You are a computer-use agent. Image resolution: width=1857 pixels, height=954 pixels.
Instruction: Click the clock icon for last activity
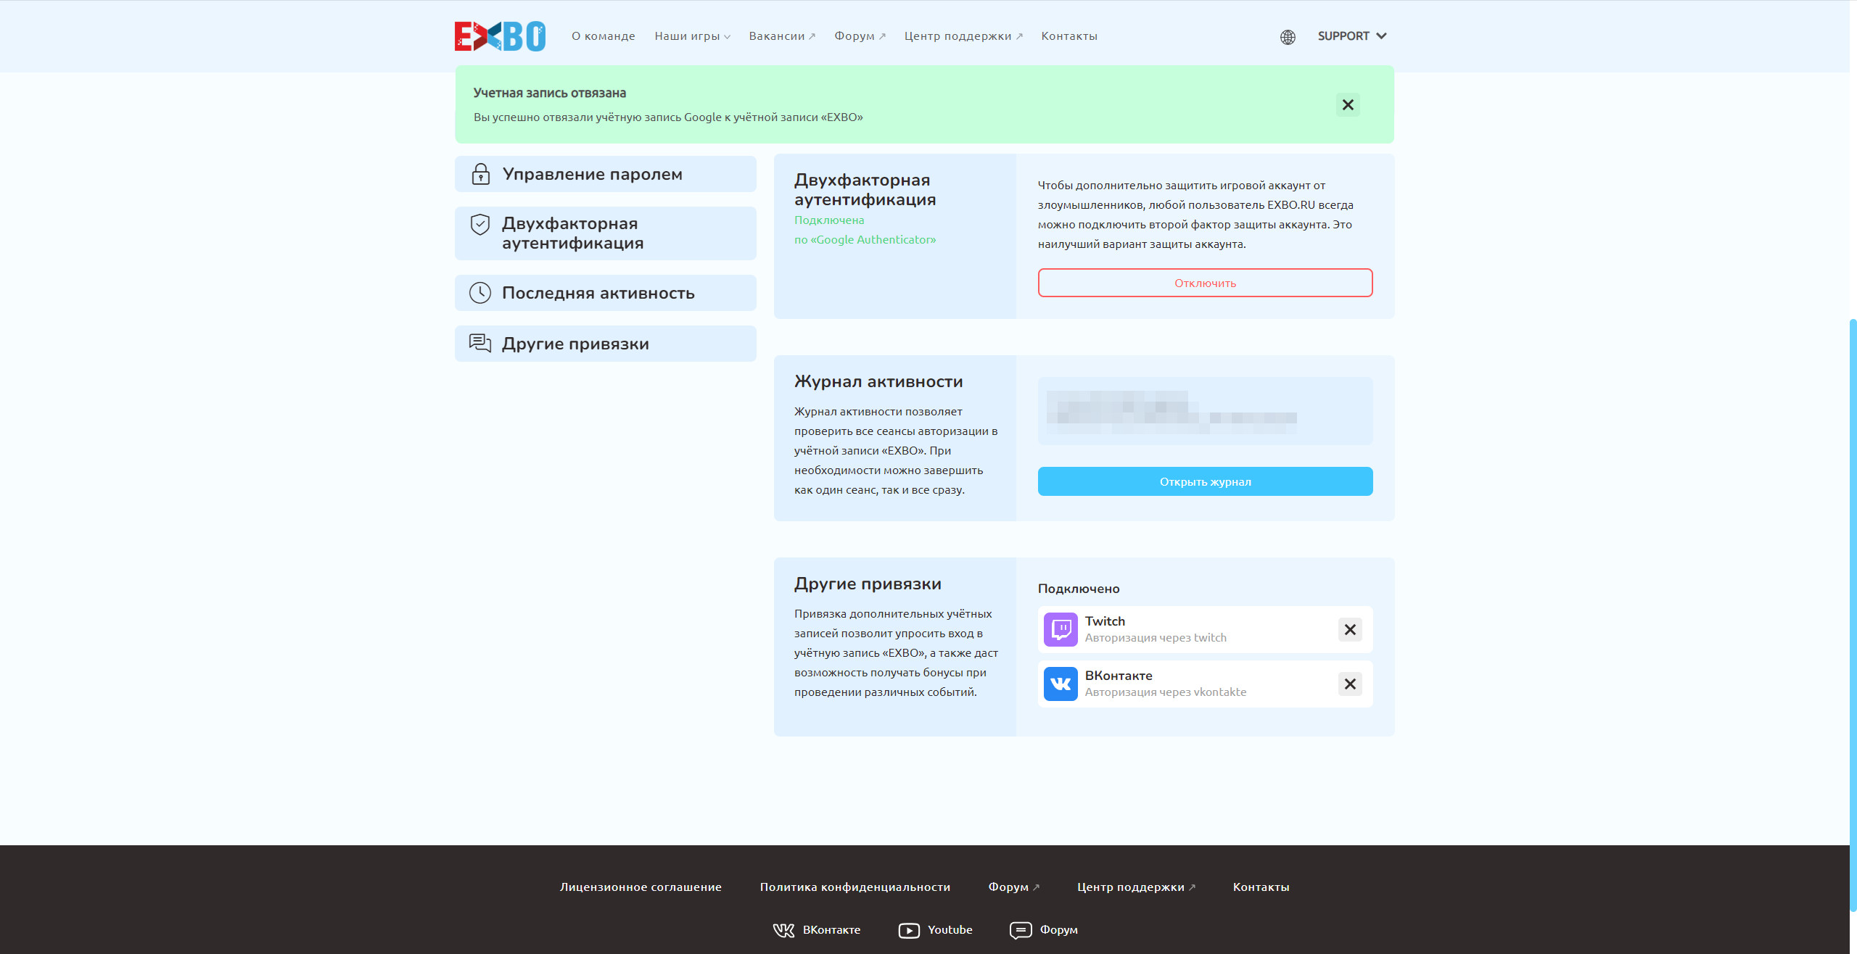482,292
